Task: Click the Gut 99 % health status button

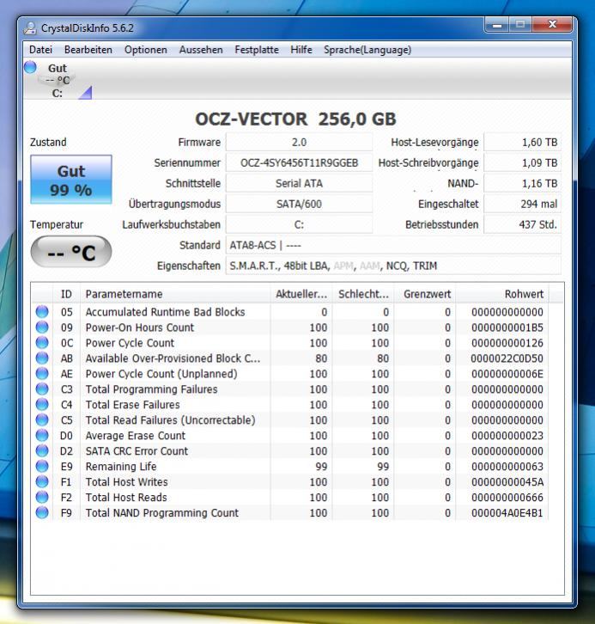Action: (71, 180)
